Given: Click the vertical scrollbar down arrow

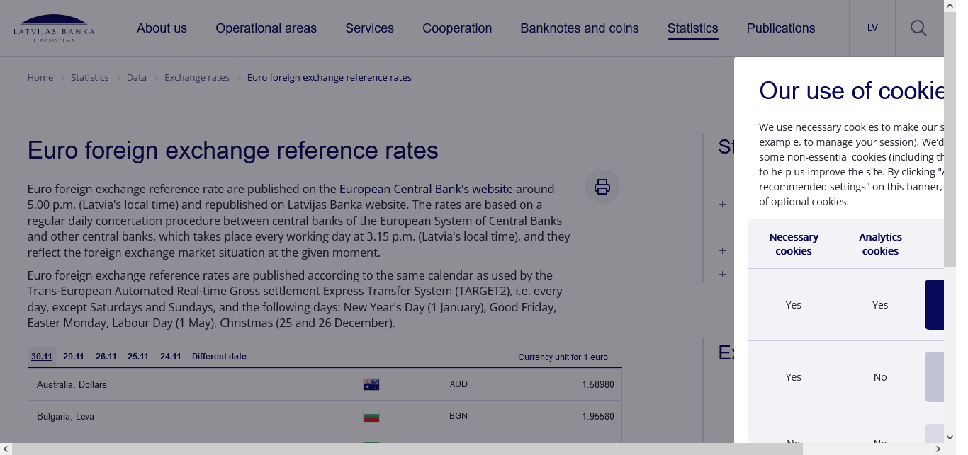Looking at the screenshot, I should [950, 437].
